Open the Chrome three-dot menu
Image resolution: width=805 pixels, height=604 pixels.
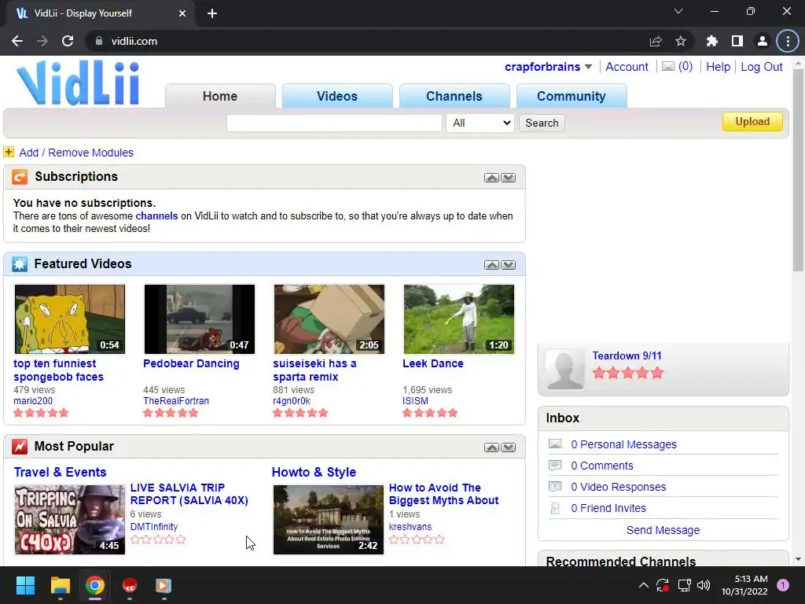point(788,41)
